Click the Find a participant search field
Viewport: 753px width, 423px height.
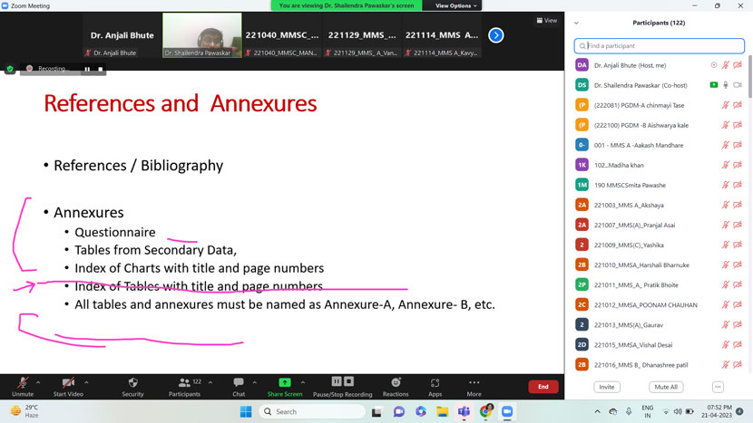point(660,45)
